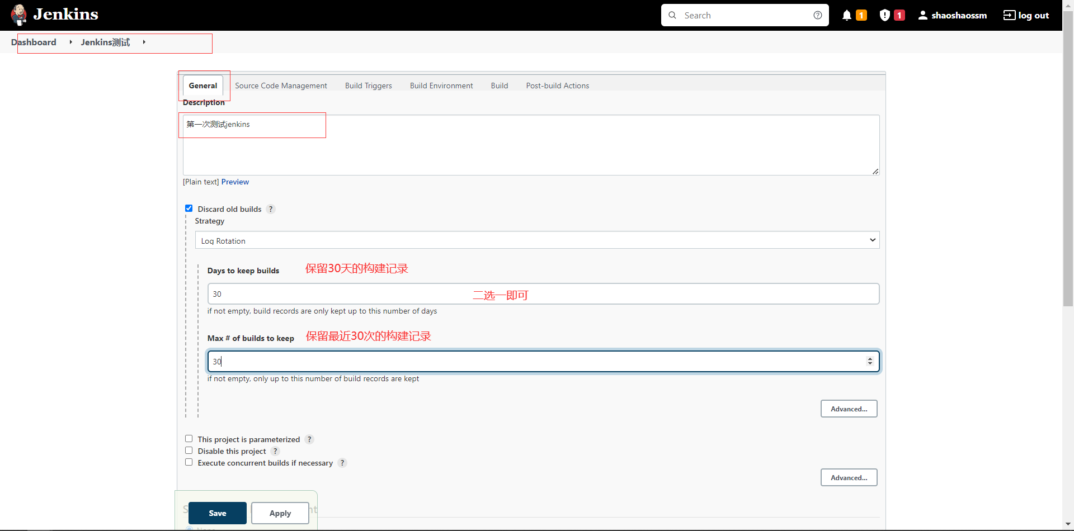Image resolution: width=1074 pixels, height=531 pixels.
Task: Open the Log Rotation strategy dropdown
Action: (x=537, y=240)
